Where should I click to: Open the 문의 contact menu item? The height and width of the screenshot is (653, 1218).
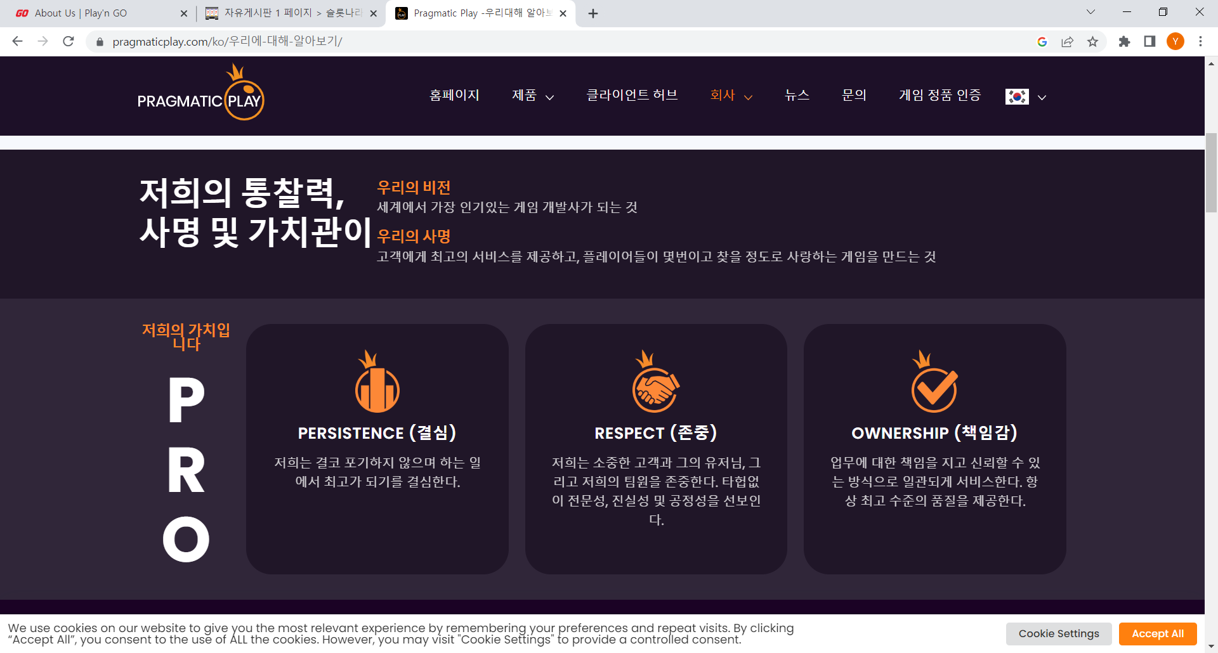[854, 95]
